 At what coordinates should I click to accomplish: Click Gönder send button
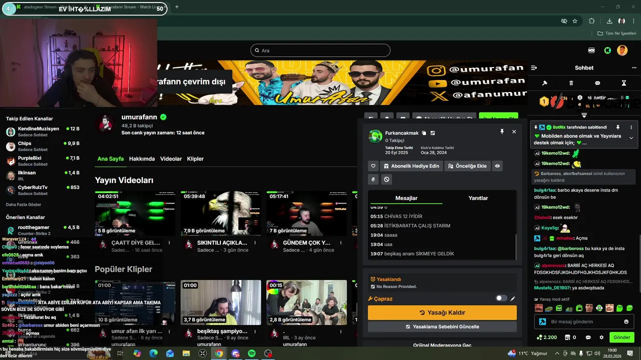click(x=621, y=337)
